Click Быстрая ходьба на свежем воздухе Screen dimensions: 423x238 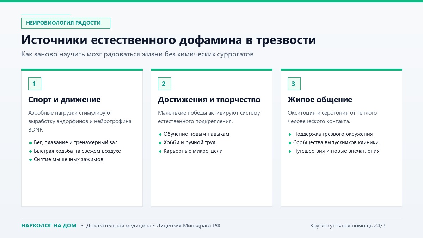pyautogui.click(x=77, y=151)
